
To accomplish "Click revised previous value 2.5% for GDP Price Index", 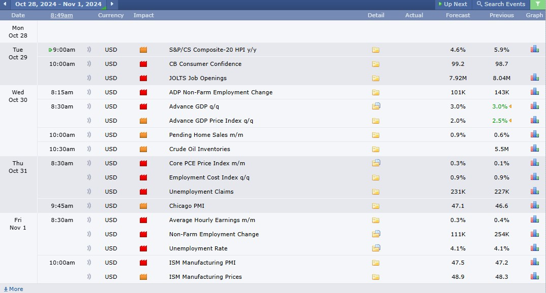I will [500, 121].
